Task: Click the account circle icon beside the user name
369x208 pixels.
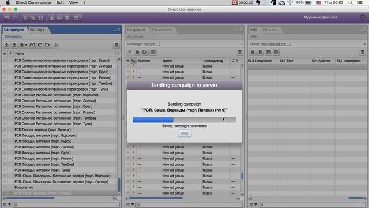Action: [363, 17]
